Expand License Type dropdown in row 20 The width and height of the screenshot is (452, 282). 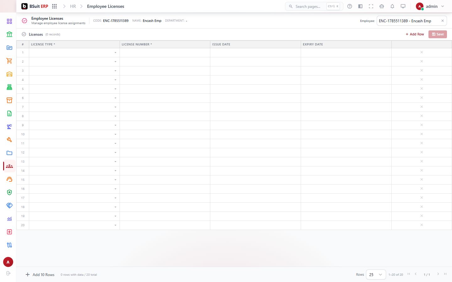click(116, 225)
